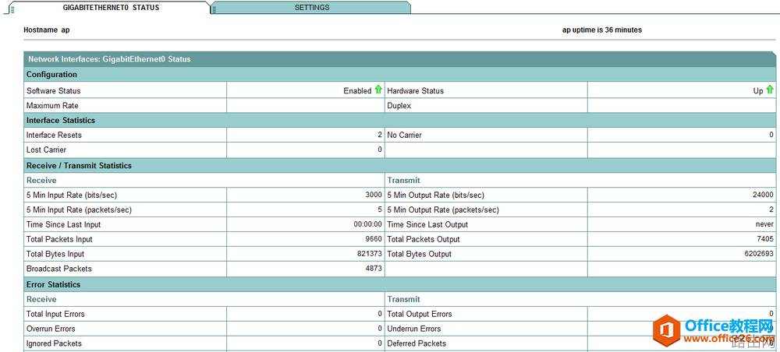Click the 'Error Statistics' section header
Screen dimensions: 780x352
[x=400, y=284]
